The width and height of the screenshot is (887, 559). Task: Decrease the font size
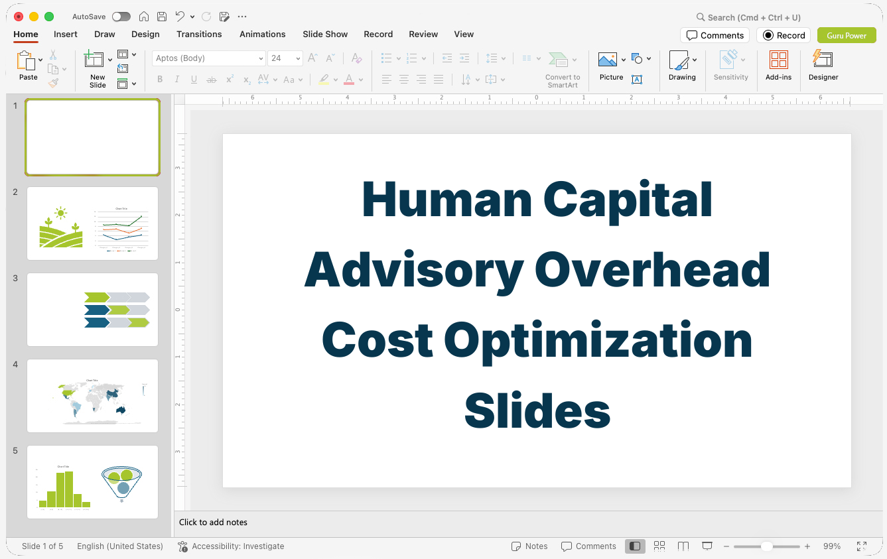pyautogui.click(x=330, y=58)
